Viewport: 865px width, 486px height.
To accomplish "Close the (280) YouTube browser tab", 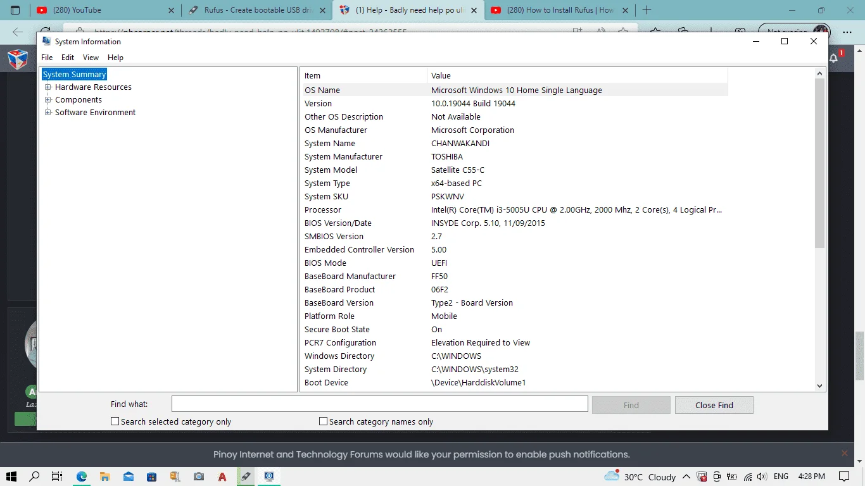I will 172,10.
